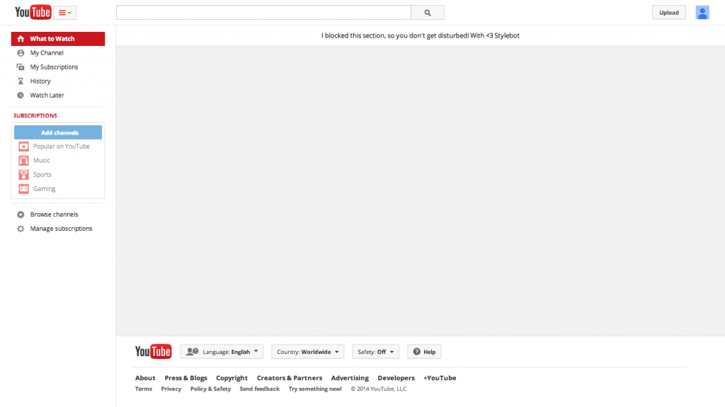Screen dimensions: 725x407
Task: Click the gamepad Gaming icon
Action: (23, 189)
